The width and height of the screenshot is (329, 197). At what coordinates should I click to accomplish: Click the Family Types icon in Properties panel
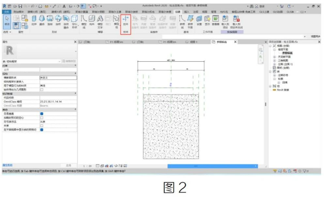pos(25,26)
